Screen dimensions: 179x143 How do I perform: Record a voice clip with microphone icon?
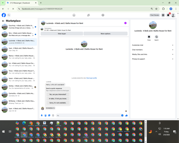click(x=42, y=115)
